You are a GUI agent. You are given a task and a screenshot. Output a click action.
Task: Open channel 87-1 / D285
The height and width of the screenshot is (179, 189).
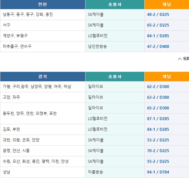158,119
